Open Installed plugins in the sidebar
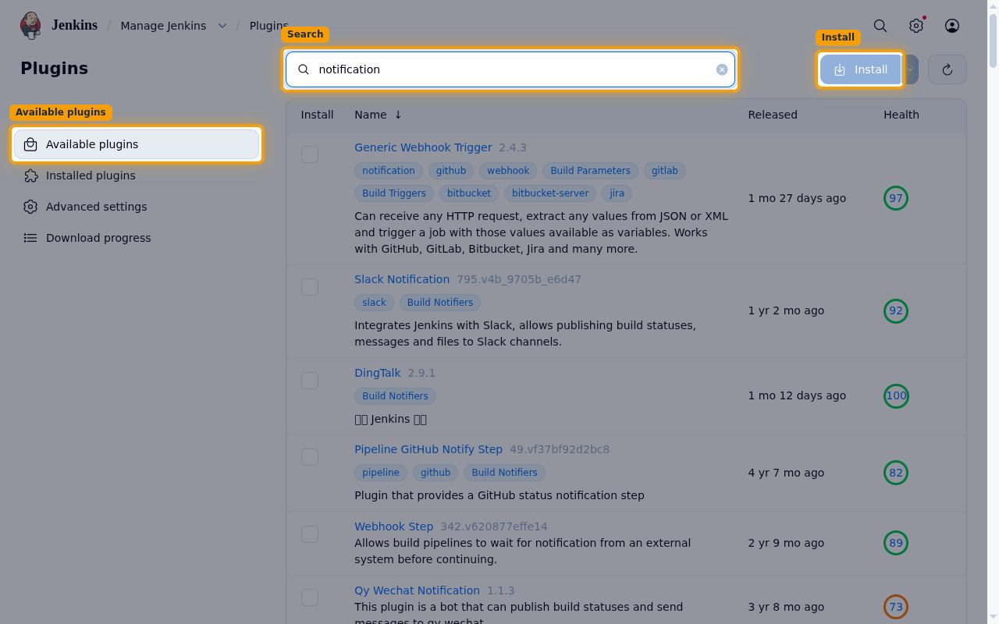This screenshot has width=999, height=624. 137,175
